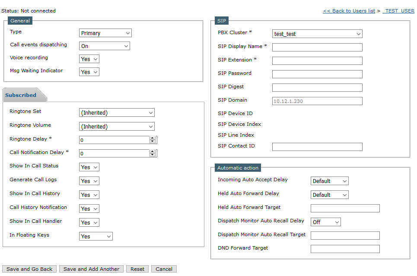Image resolution: width=417 pixels, height=276 pixels.
Task: Click the Cancel button
Action: pos(164,269)
